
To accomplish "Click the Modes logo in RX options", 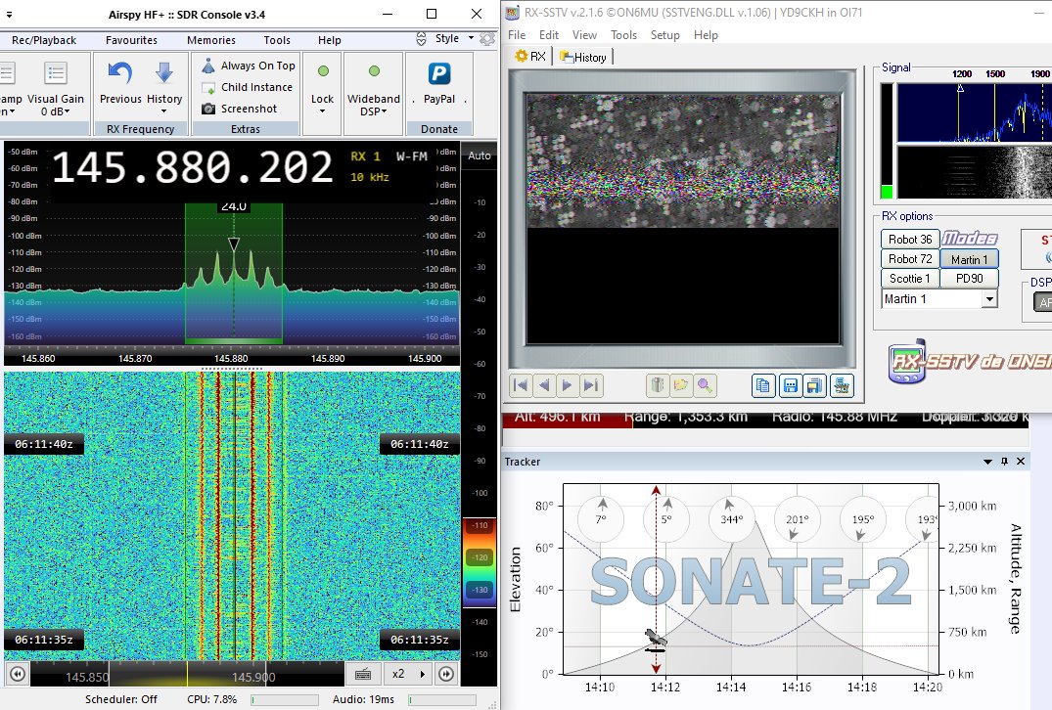I will click(x=970, y=238).
